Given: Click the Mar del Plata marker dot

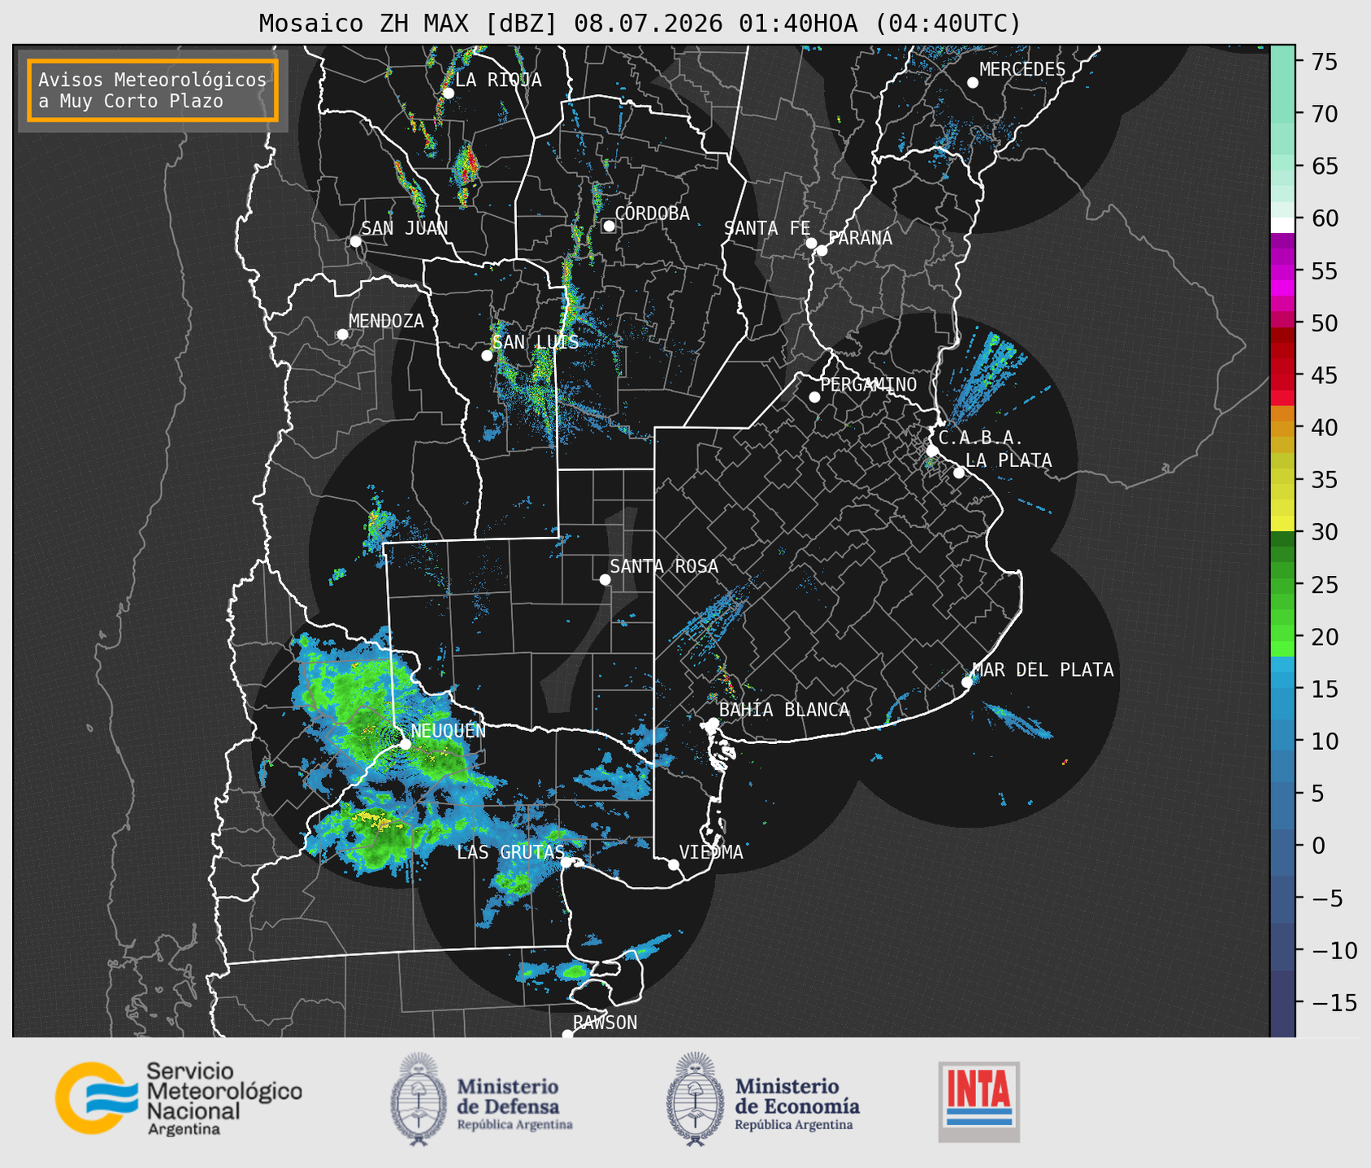Looking at the screenshot, I should click(x=967, y=681).
